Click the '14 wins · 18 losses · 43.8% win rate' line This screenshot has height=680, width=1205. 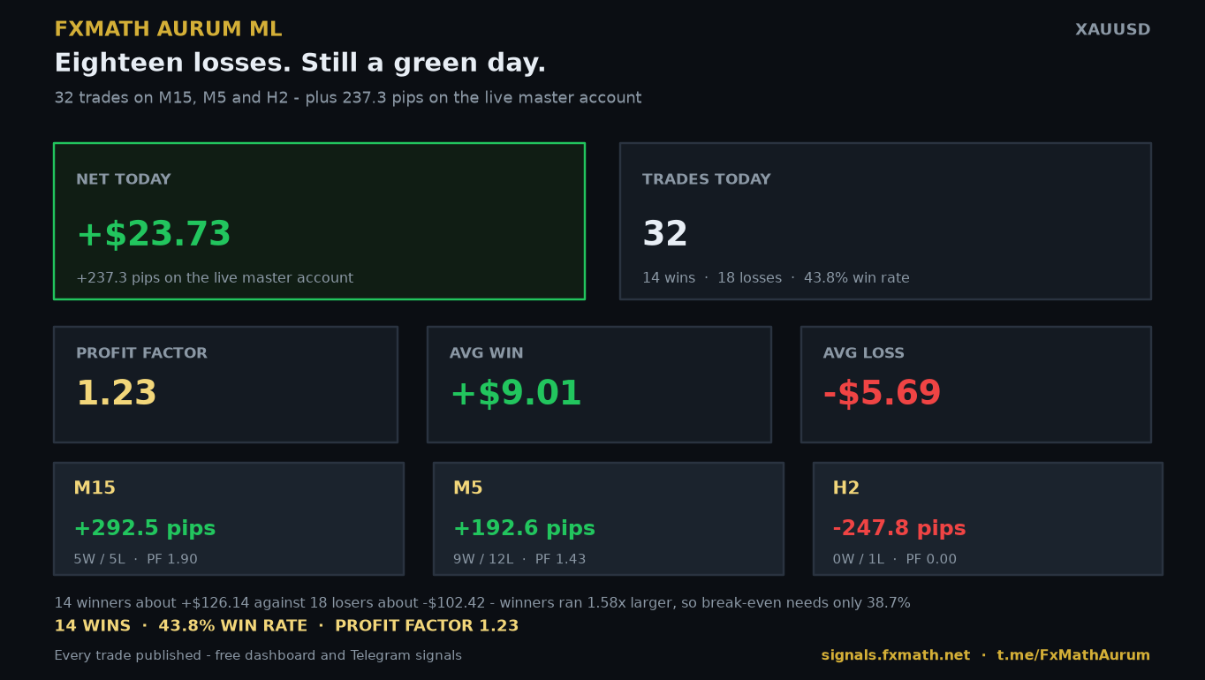point(776,278)
